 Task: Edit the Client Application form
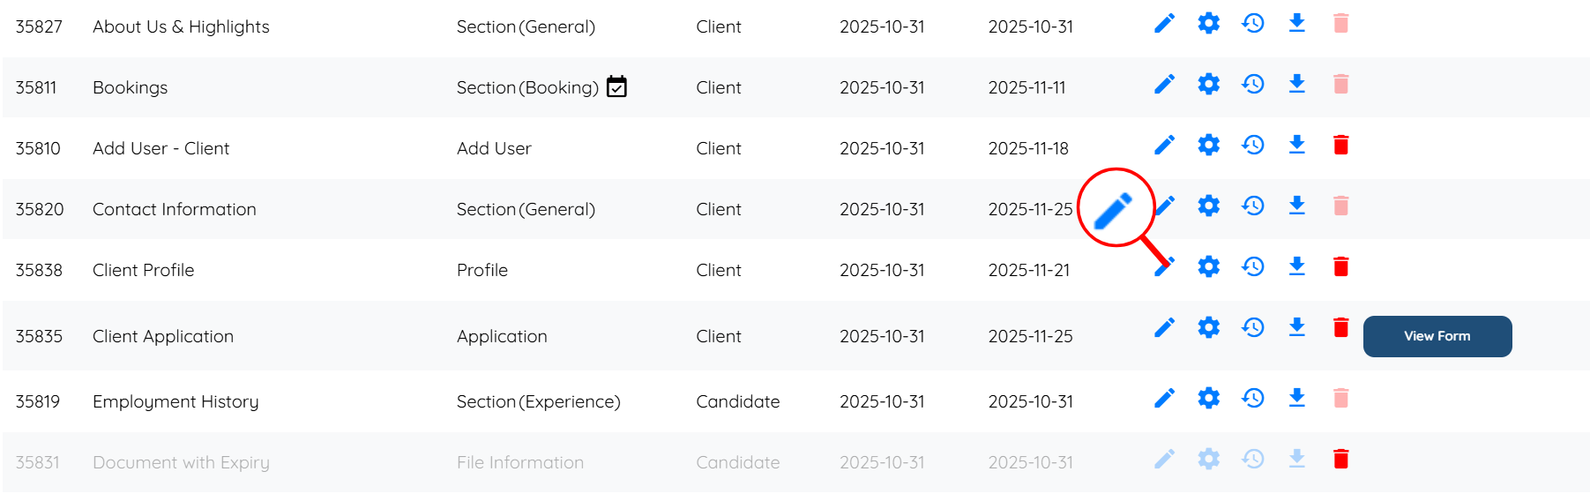[x=1164, y=328]
